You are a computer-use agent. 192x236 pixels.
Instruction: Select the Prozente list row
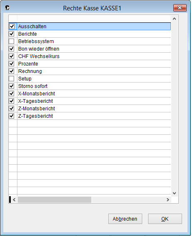click(x=94, y=63)
